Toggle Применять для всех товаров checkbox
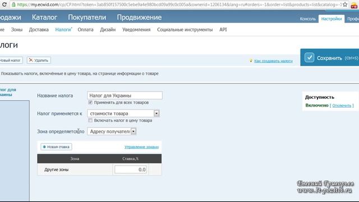 (x=90, y=102)
